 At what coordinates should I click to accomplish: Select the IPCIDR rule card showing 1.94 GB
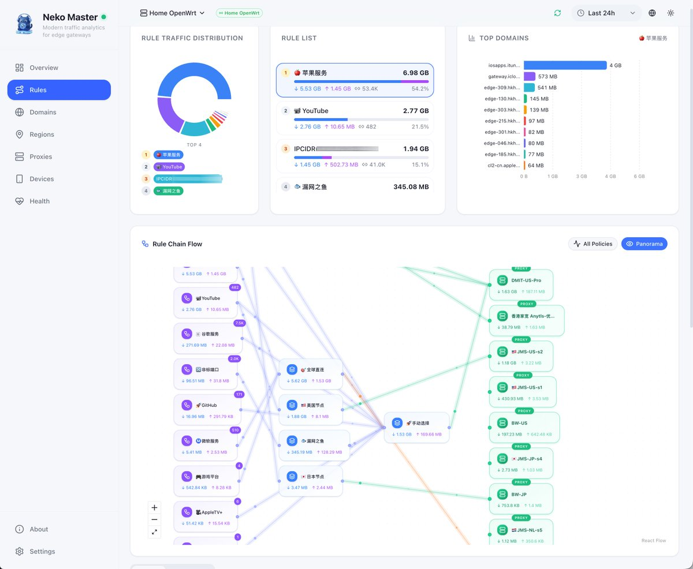pos(355,156)
